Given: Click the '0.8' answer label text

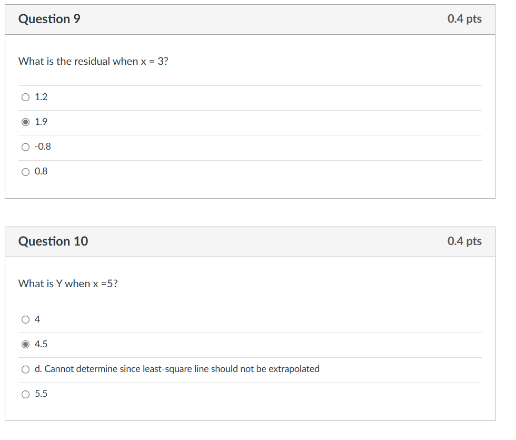Looking at the screenshot, I should tap(41, 171).
